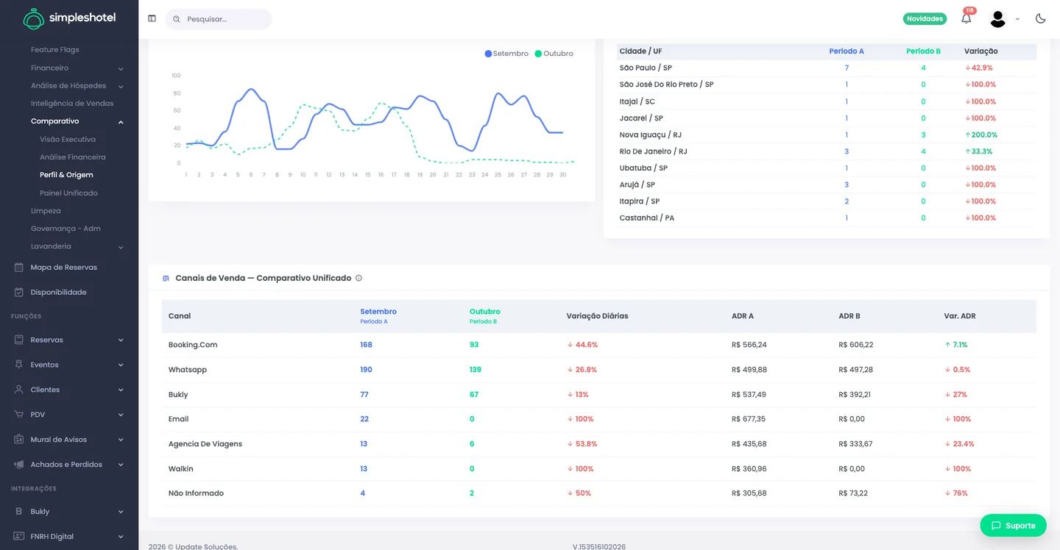Viewport: 1060px width, 550px height.
Task: Expand the Reservas menu chevron
Action: point(121,340)
